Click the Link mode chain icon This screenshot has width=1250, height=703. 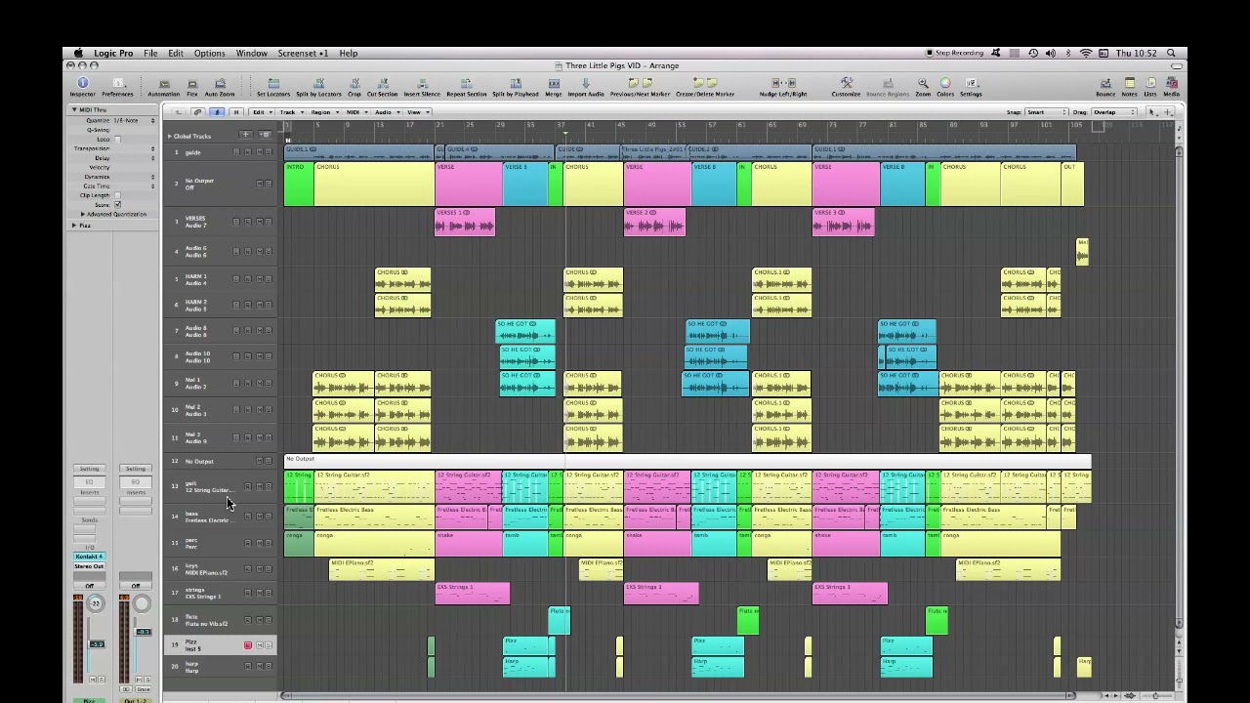198,112
